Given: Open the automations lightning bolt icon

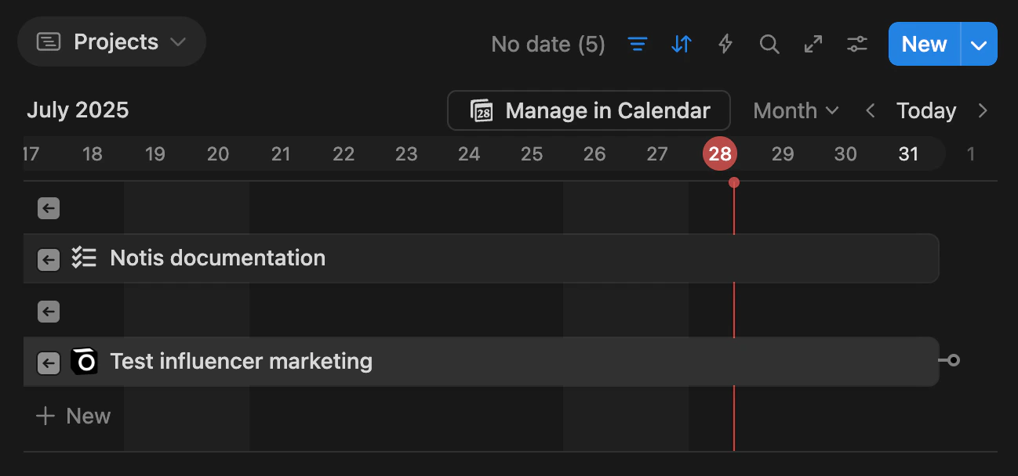Looking at the screenshot, I should [725, 45].
